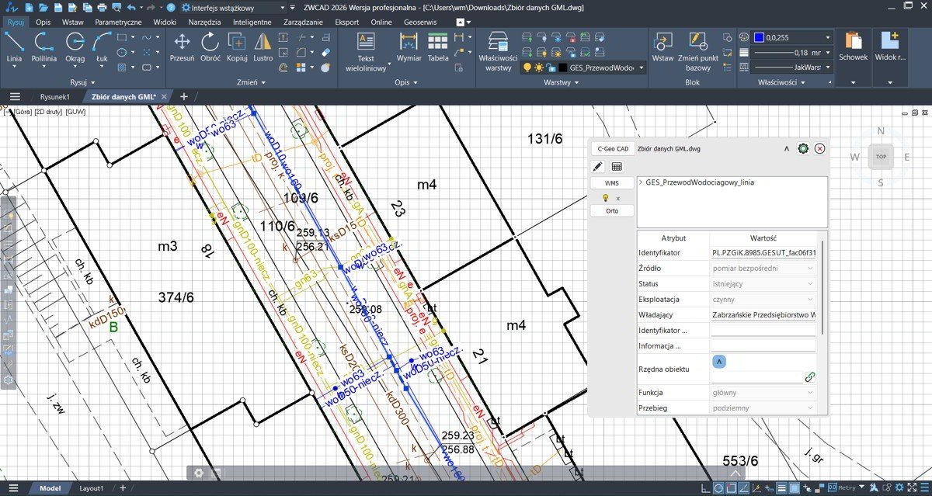Click the hatch tool icon in Rysuj panel

click(x=122, y=68)
